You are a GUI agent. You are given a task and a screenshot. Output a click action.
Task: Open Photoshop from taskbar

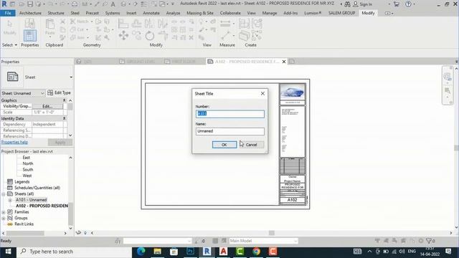click(x=190, y=252)
